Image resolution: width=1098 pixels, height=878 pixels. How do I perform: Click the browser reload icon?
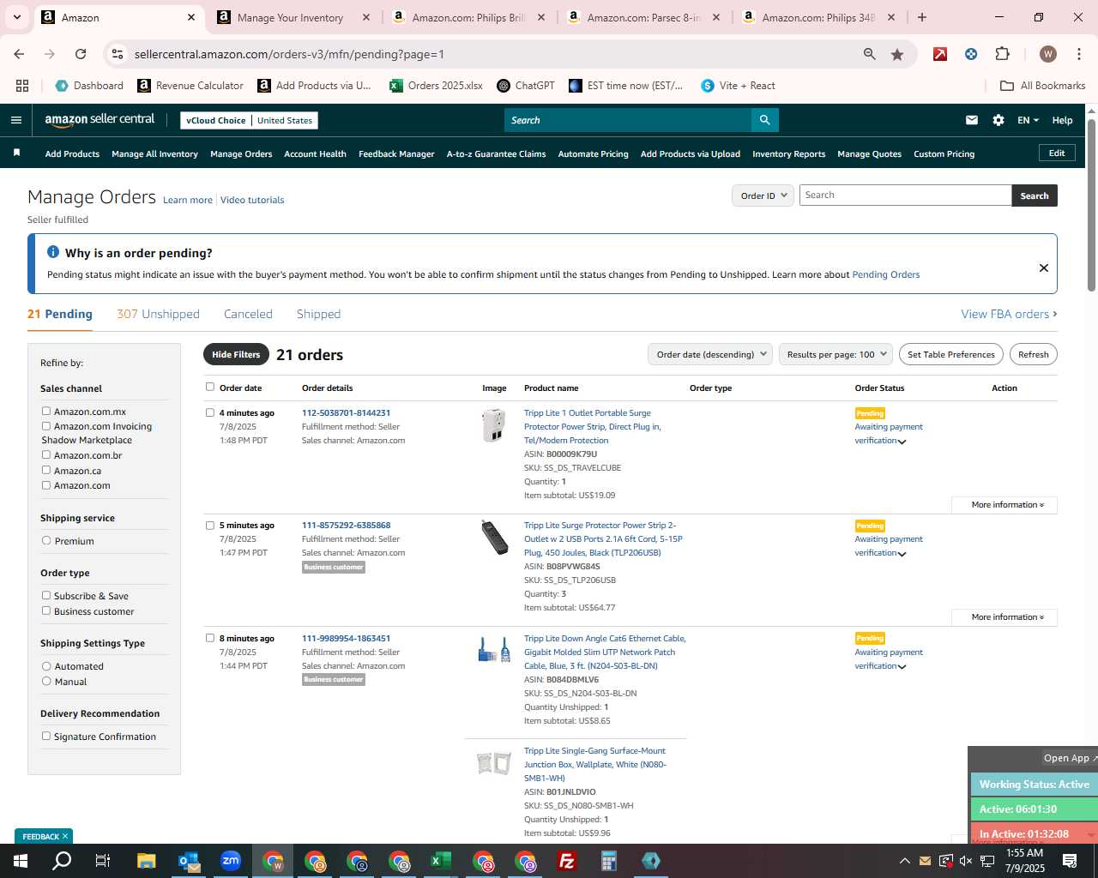(x=81, y=54)
